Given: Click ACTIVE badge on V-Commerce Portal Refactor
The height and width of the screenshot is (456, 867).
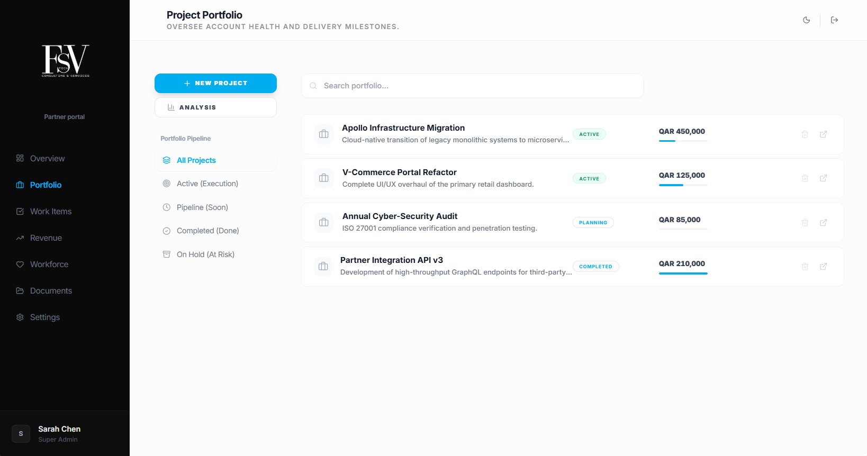Looking at the screenshot, I should (x=589, y=179).
